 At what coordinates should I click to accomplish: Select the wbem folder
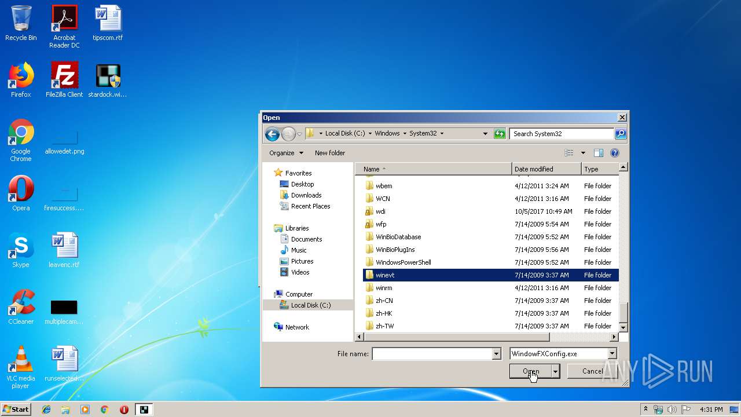tap(491, 186)
